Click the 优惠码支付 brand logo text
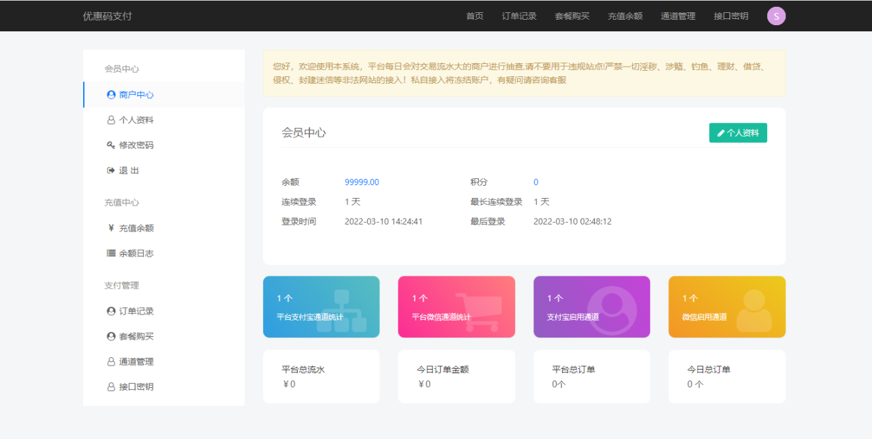Viewport: 872px width, 439px height. pyautogui.click(x=108, y=16)
